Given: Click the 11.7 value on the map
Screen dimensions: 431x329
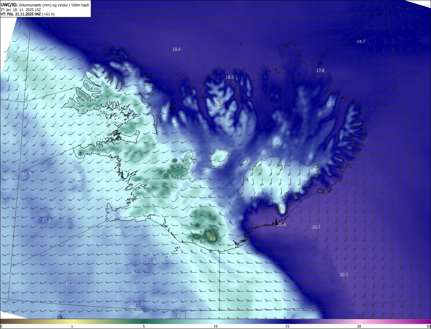Looking at the screenshot, I should 6,307.
